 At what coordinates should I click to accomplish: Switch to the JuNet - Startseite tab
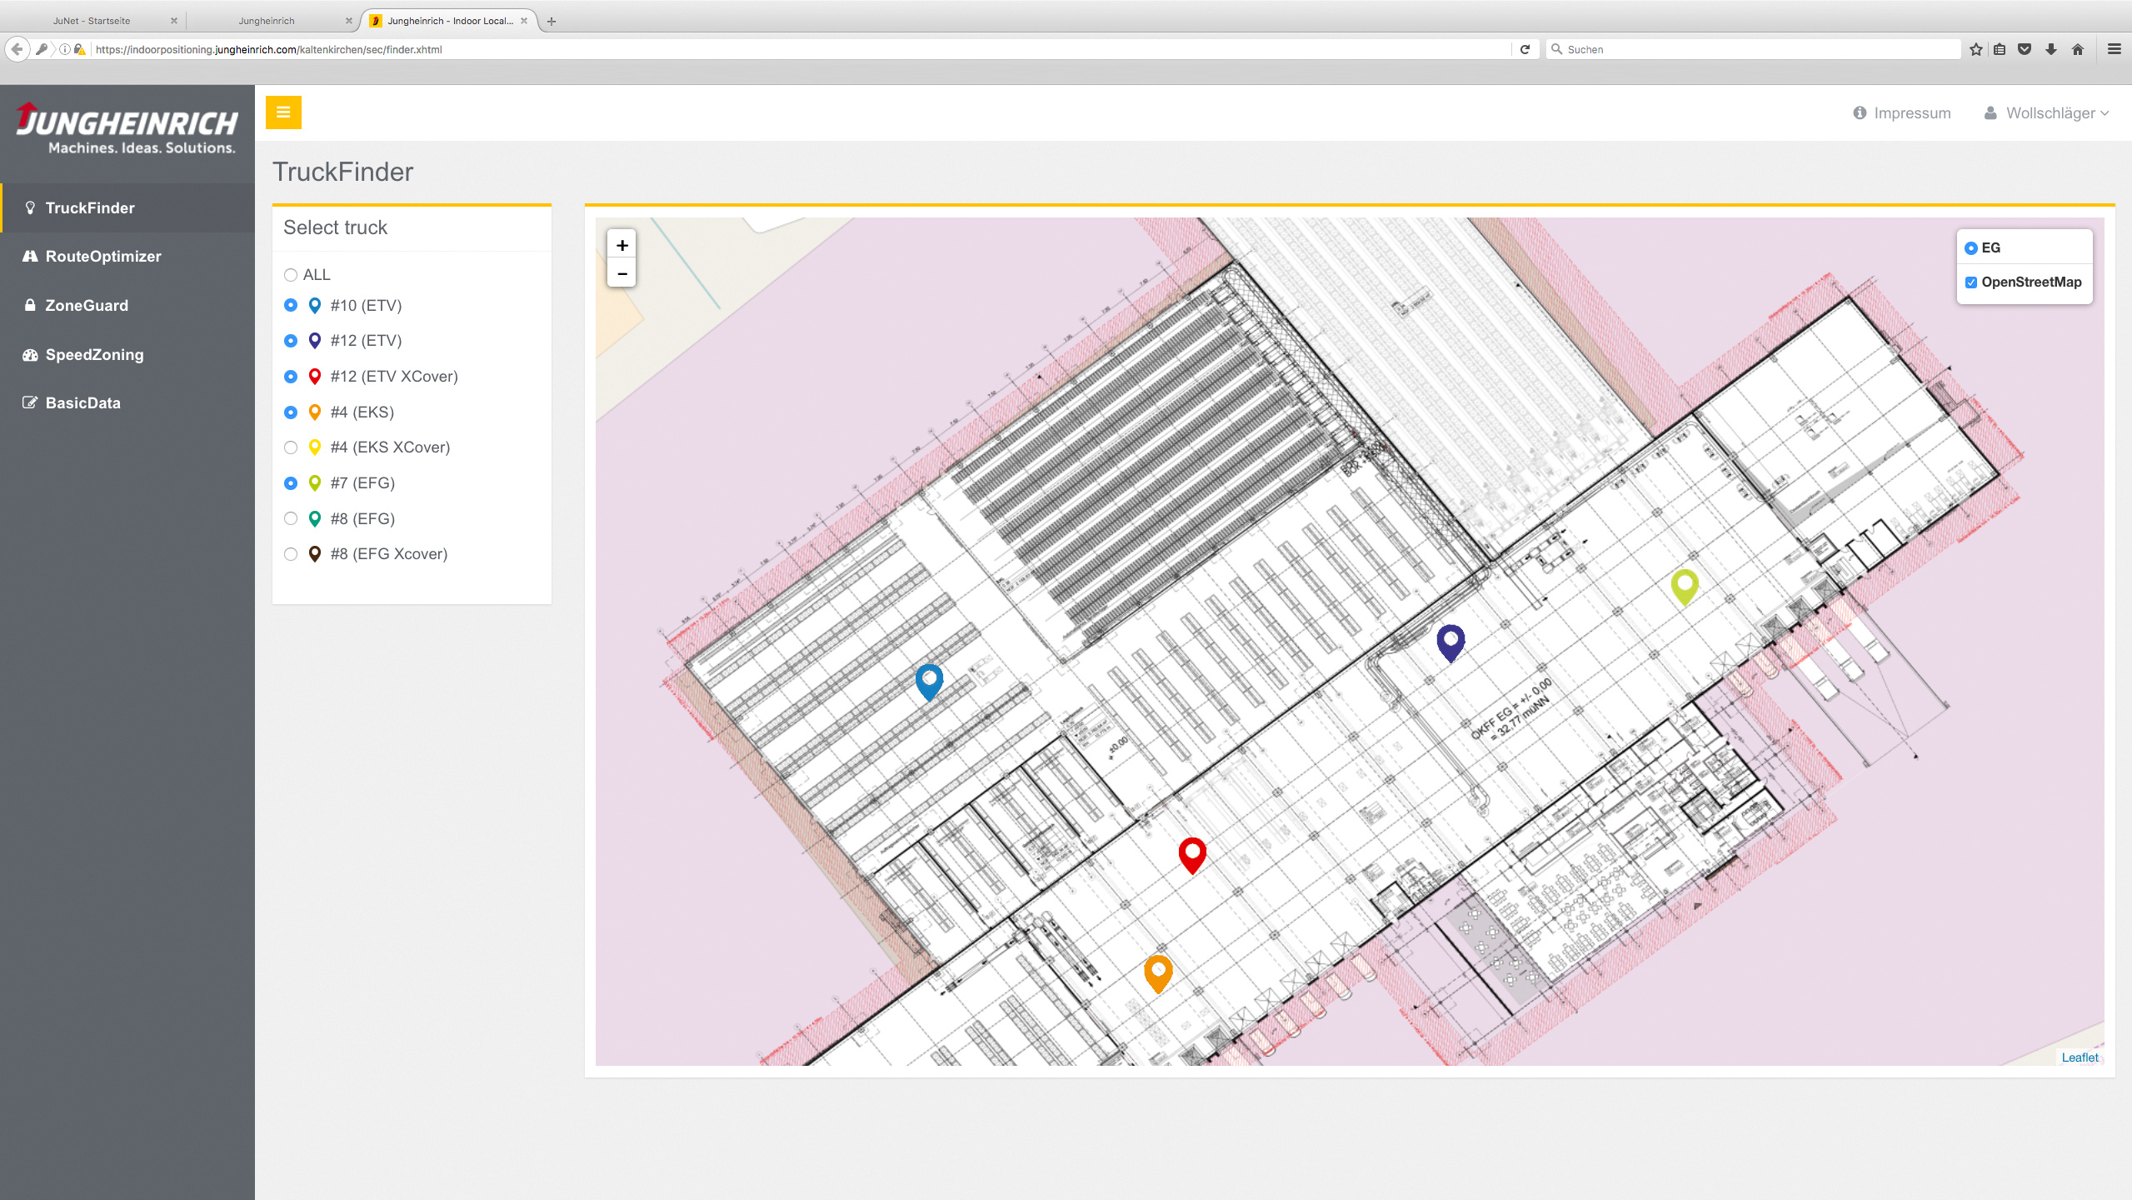pos(92,21)
